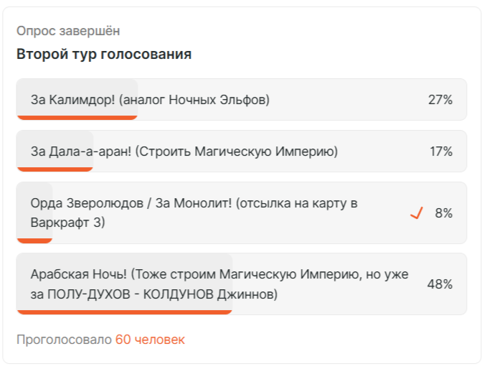Click the orange progress bar under 'Арабская Ночь!'

124,312
